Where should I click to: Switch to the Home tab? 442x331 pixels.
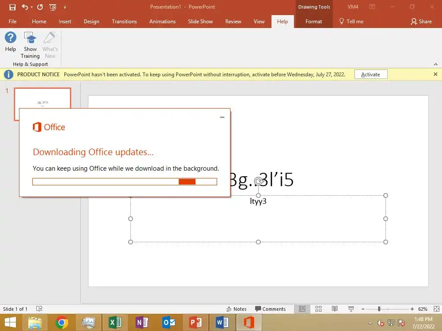click(x=39, y=22)
